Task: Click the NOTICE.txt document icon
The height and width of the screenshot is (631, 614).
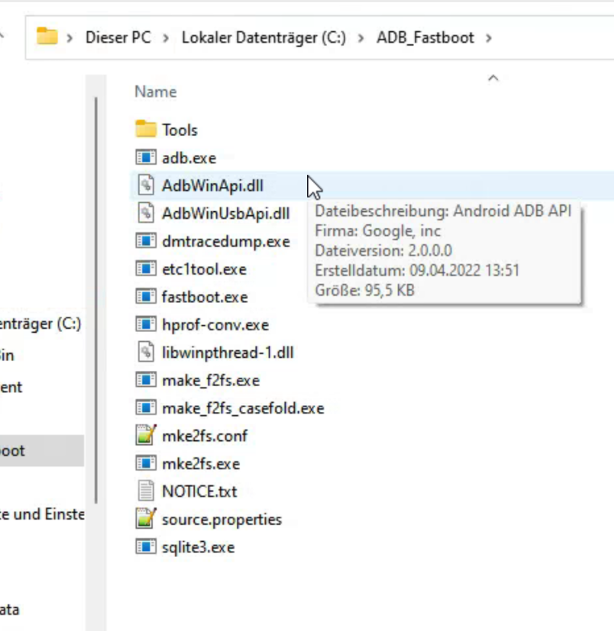Action: point(145,491)
